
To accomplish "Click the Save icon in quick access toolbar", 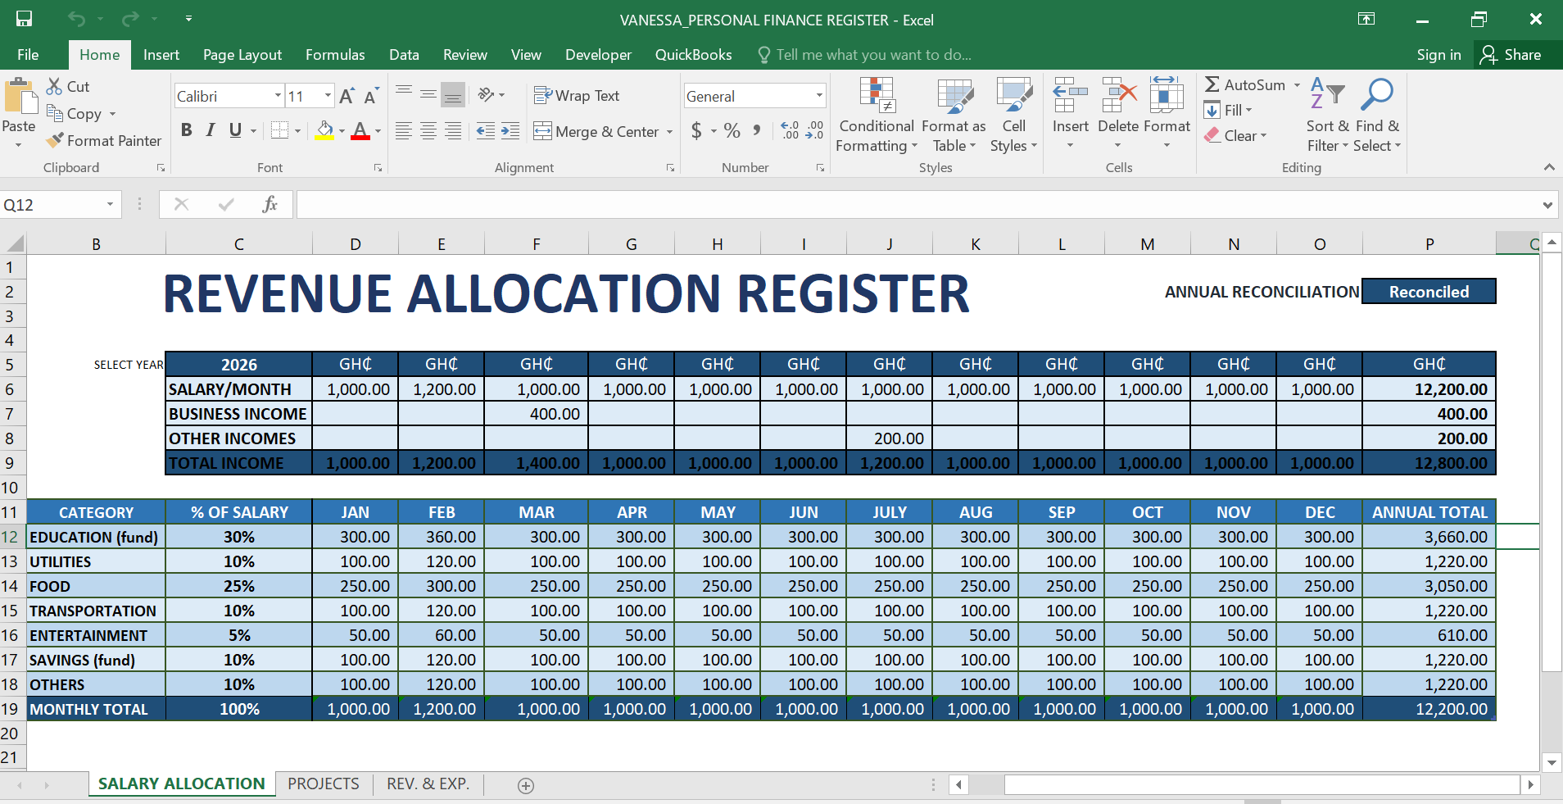I will click(x=25, y=19).
